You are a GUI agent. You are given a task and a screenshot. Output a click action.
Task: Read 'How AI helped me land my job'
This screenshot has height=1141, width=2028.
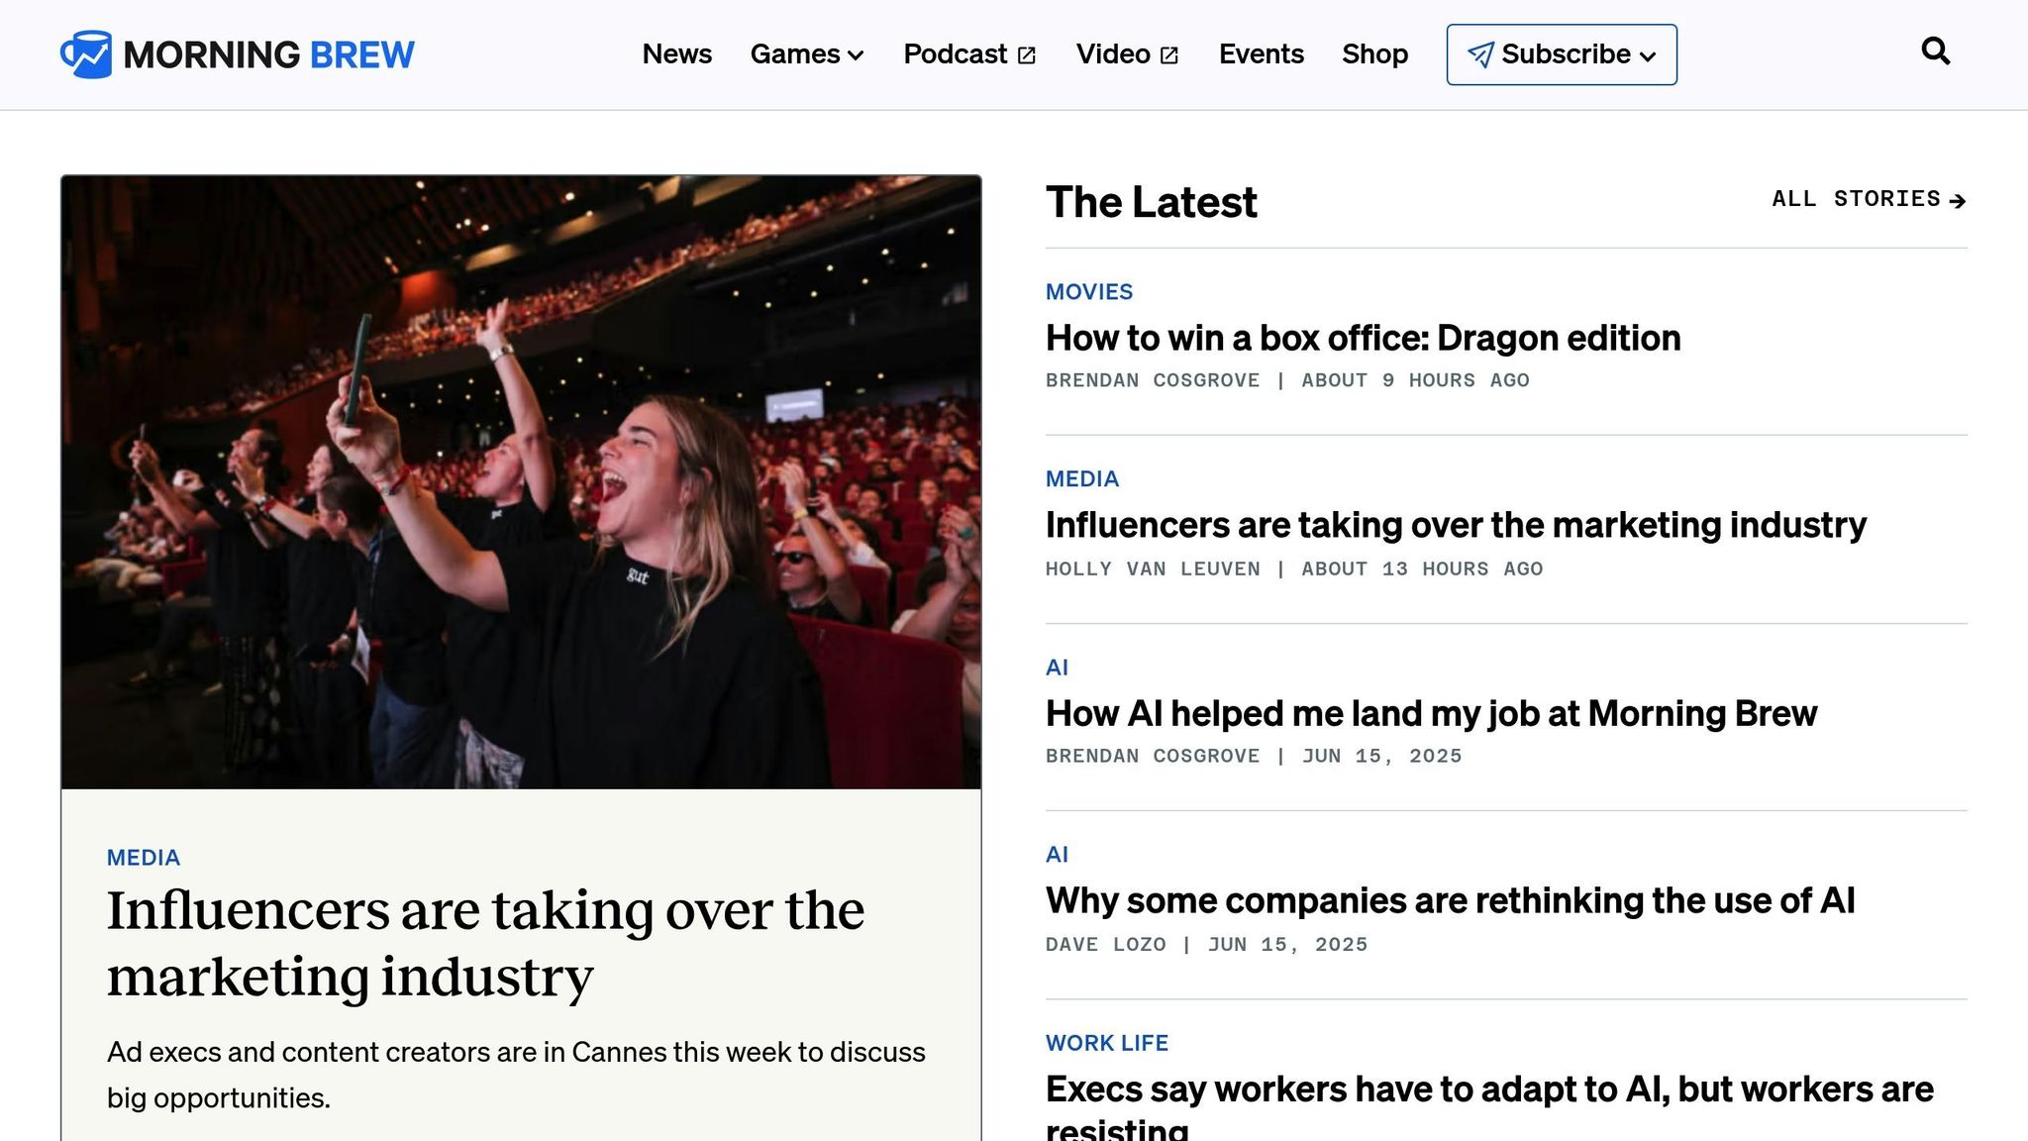click(x=1431, y=714)
